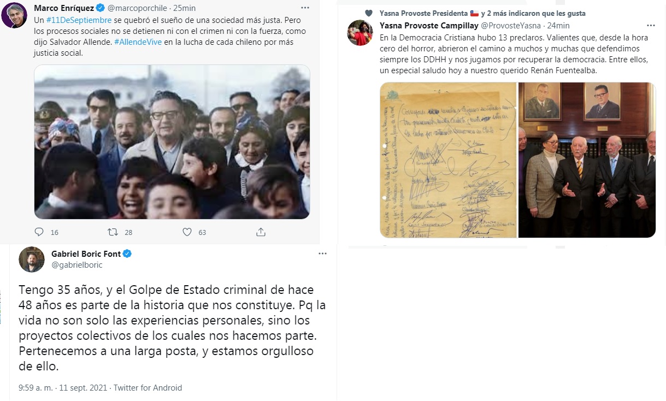
Task: Open Yasna Provoste's profile avatar
Action: pyautogui.click(x=360, y=33)
